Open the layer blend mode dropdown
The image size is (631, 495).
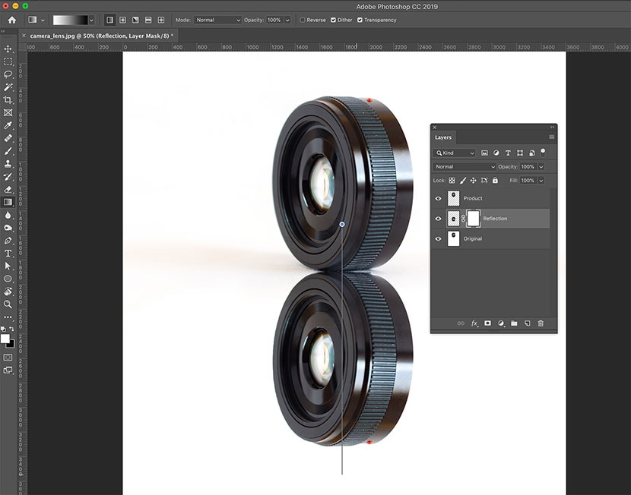[465, 166]
